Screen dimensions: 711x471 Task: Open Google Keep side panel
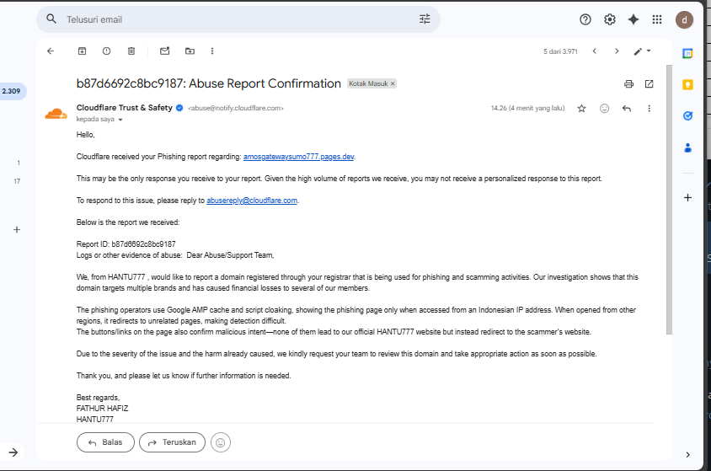tap(688, 85)
